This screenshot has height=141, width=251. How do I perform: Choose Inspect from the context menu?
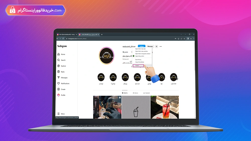click(x=138, y=65)
